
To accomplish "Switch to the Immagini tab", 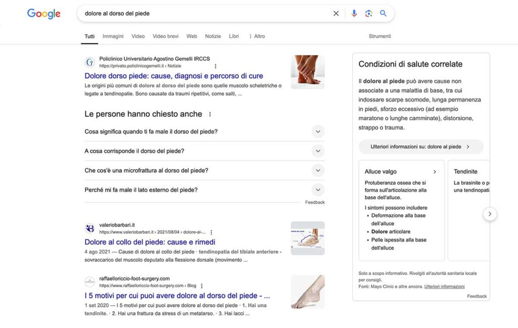I will [113, 36].
